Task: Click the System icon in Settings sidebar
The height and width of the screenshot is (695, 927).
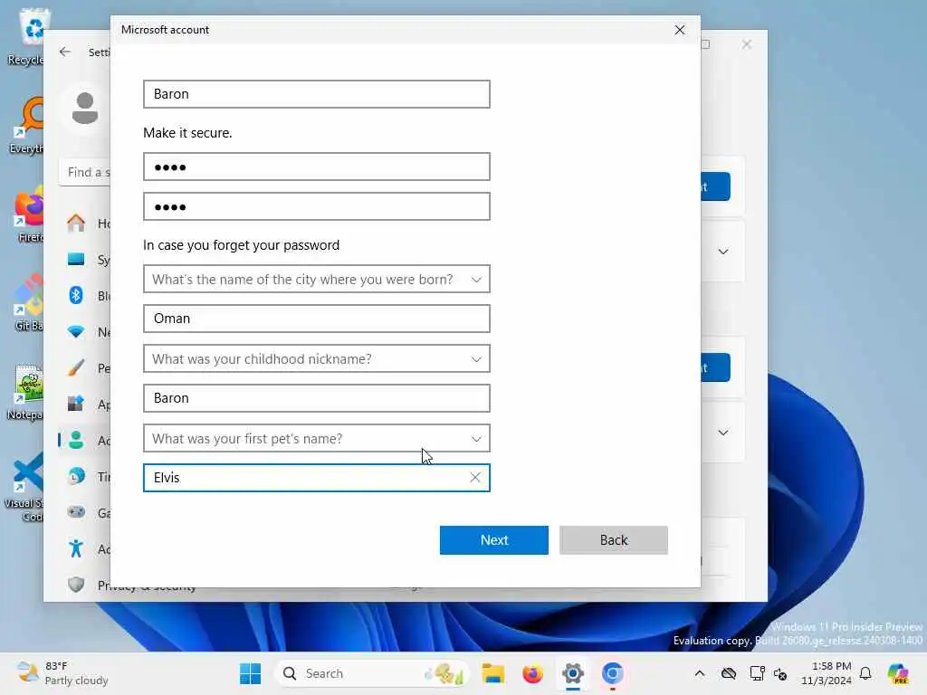Action: click(76, 260)
